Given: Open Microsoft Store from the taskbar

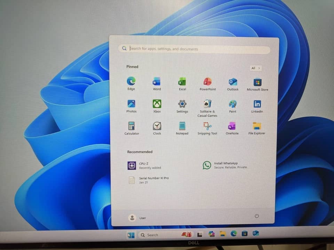Looking at the screenshot, I should point(245,233).
